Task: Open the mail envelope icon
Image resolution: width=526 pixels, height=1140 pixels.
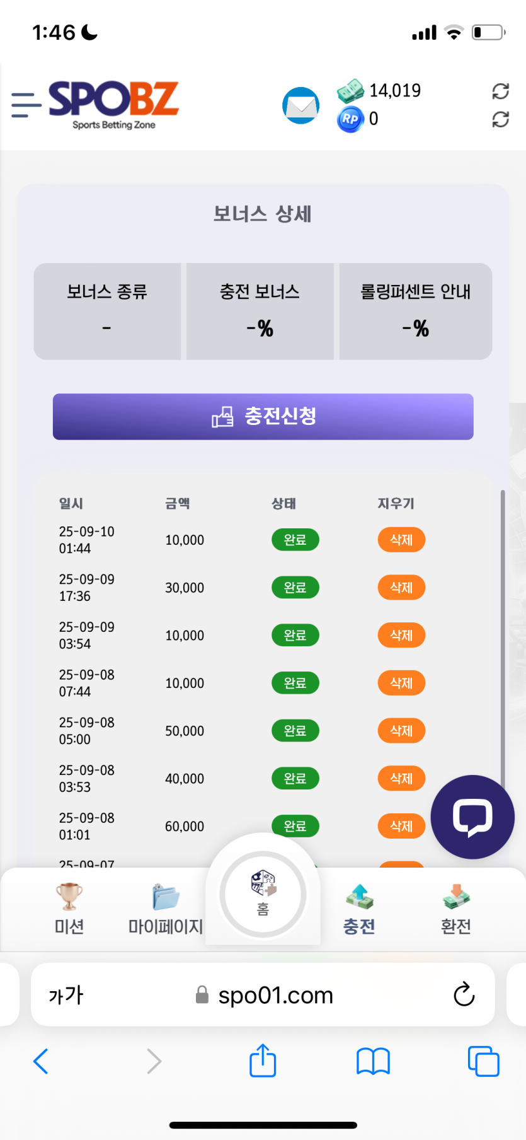Action: (301, 106)
